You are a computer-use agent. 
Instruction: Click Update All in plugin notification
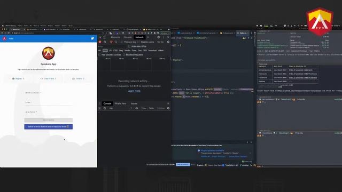(x=205, y=156)
